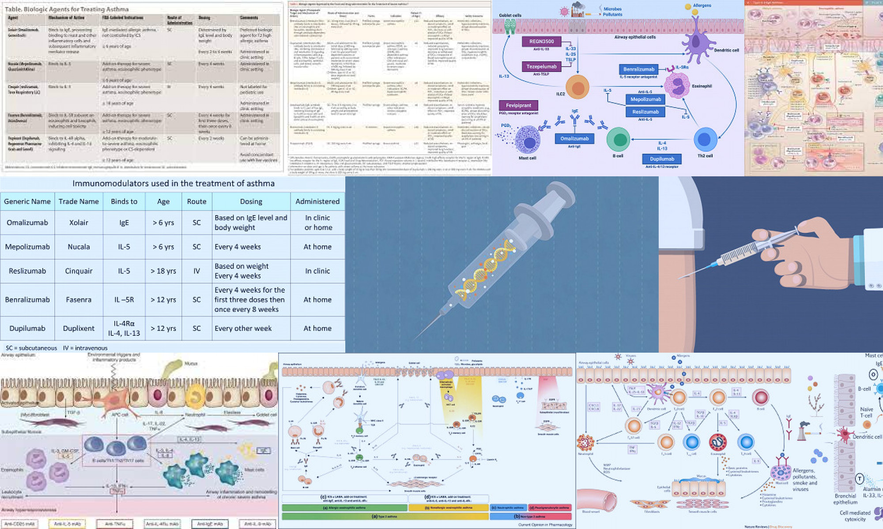Click the Omalizumab blue box in the diagram
The height and width of the screenshot is (529, 883).
point(574,139)
